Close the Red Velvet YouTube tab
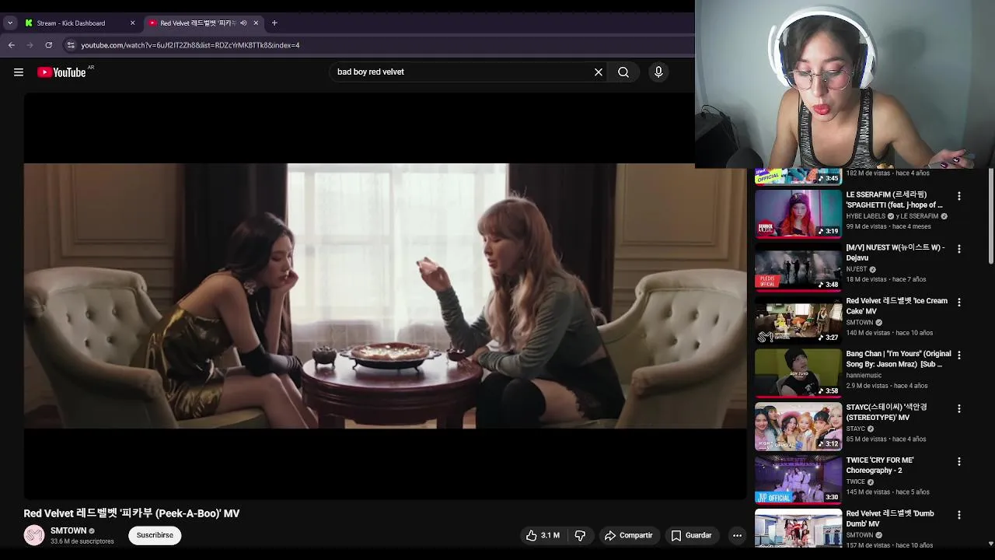The height and width of the screenshot is (560, 995). (x=256, y=23)
